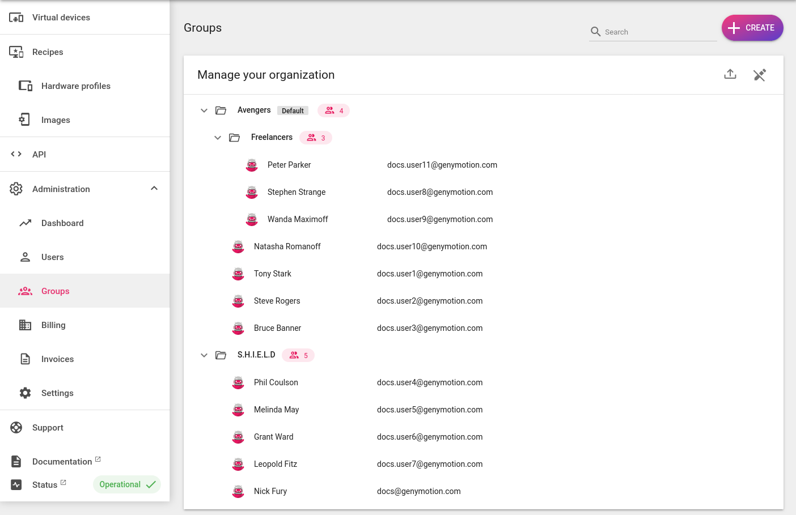Click the Images sidebar icon
Image resolution: width=796 pixels, height=515 pixels.
pos(25,120)
